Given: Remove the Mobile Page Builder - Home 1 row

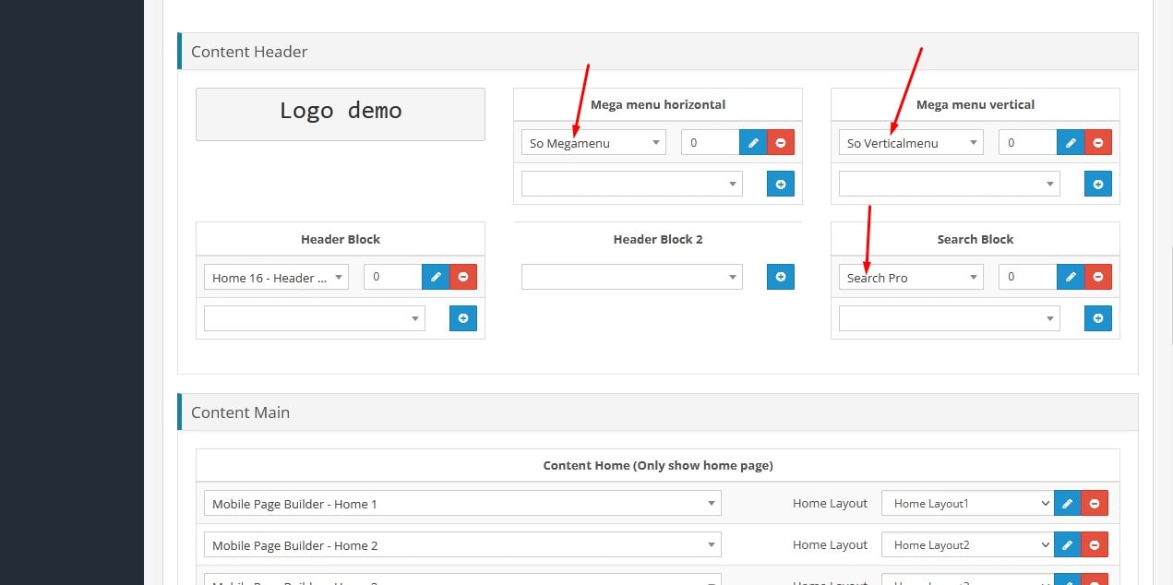Looking at the screenshot, I should click(1095, 503).
